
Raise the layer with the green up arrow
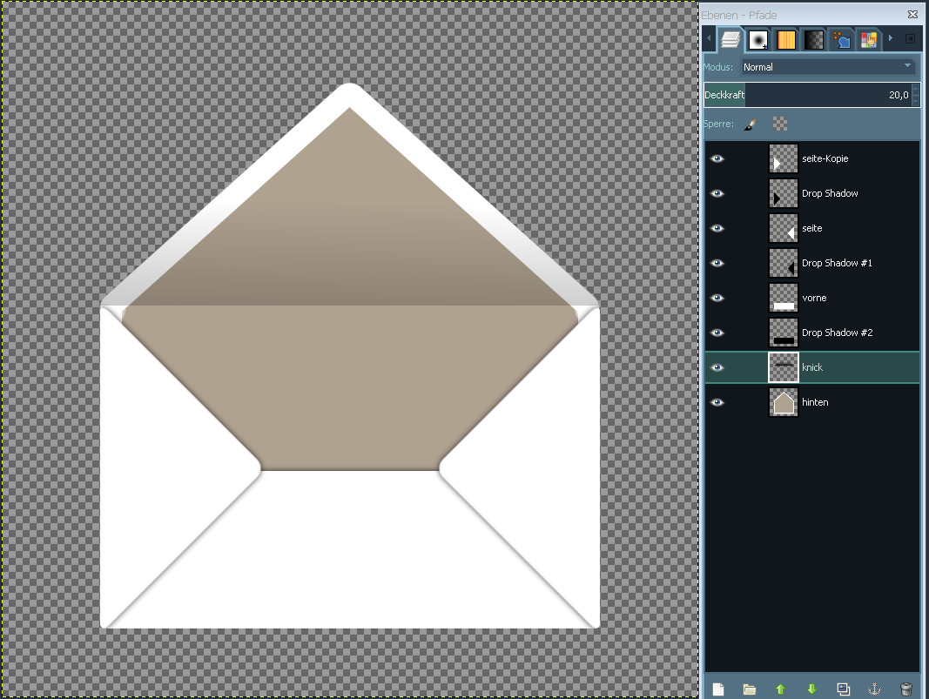[780, 689]
